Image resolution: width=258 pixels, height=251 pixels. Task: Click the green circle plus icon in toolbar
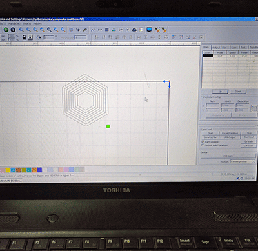pyautogui.click(x=6, y=30)
